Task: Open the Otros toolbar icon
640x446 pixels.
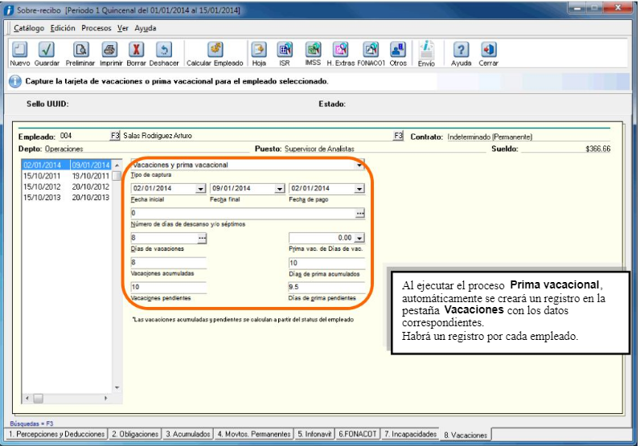Action: 397,50
